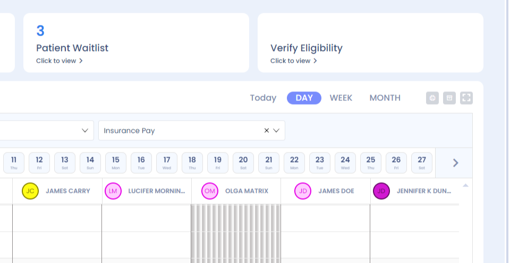Jump to Today's date
This screenshot has height=263, width=510.
tap(263, 98)
